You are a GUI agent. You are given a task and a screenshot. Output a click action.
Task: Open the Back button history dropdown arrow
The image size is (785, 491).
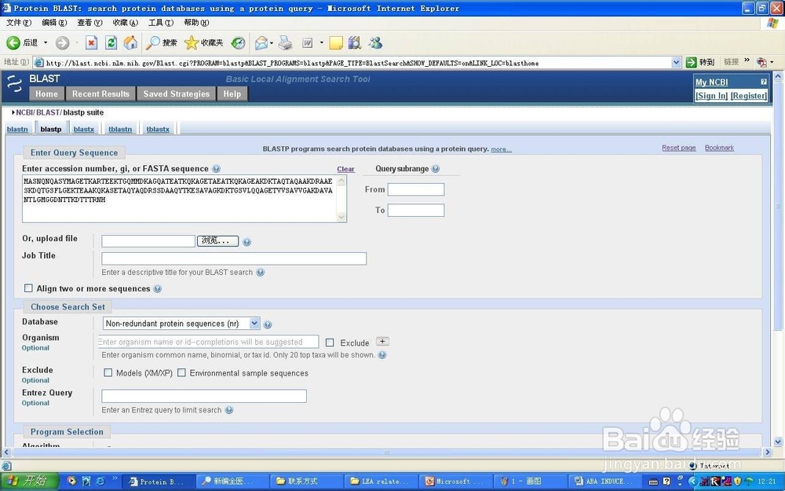click(46, 43)
